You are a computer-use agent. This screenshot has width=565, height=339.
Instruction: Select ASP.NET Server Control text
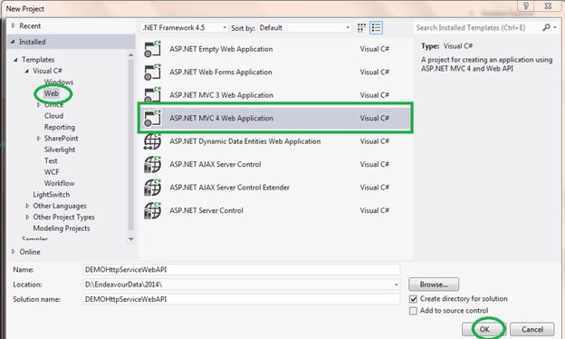coord(206,210)
